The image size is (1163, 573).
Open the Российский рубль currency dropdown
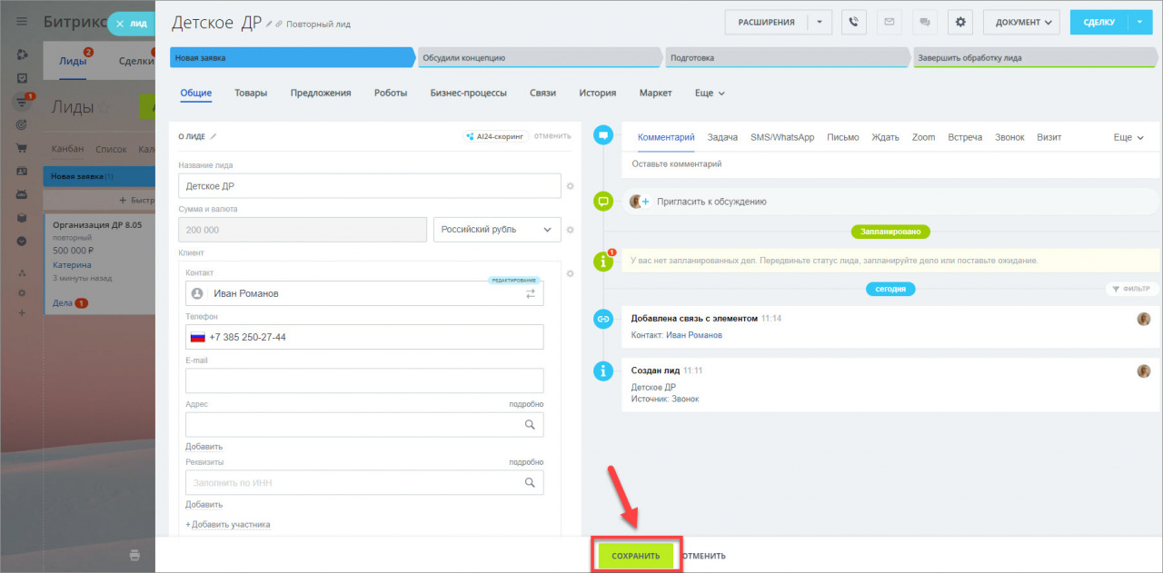(x=496, y=230)
